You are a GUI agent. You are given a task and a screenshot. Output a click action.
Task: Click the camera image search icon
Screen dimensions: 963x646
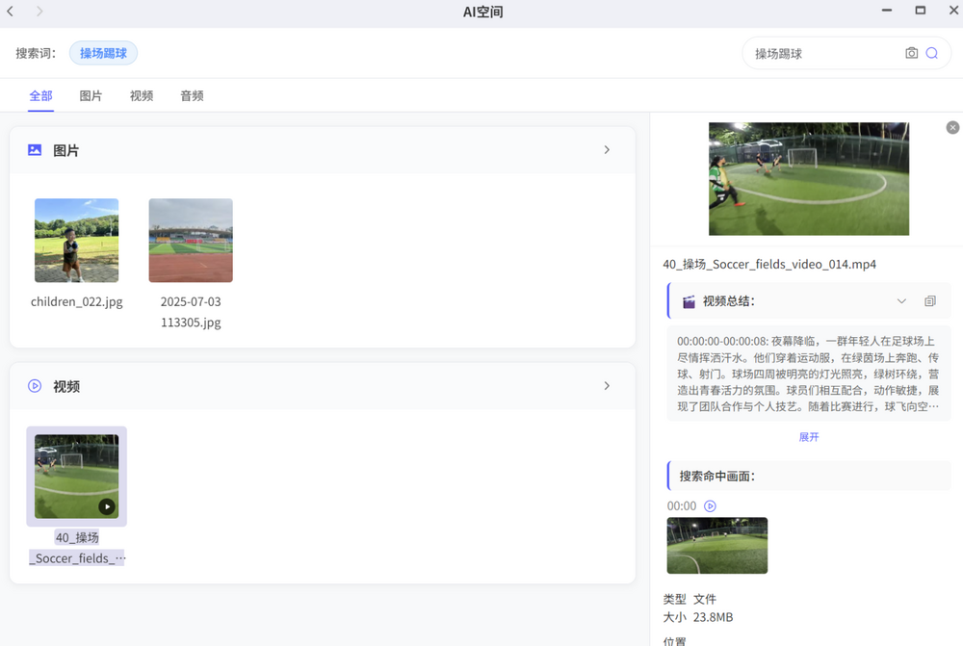(x=911, y=54)
